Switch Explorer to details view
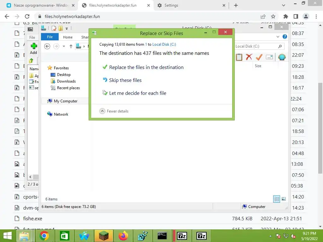Image resolution: width=323 pixels, height=242 pixels. 277,199
